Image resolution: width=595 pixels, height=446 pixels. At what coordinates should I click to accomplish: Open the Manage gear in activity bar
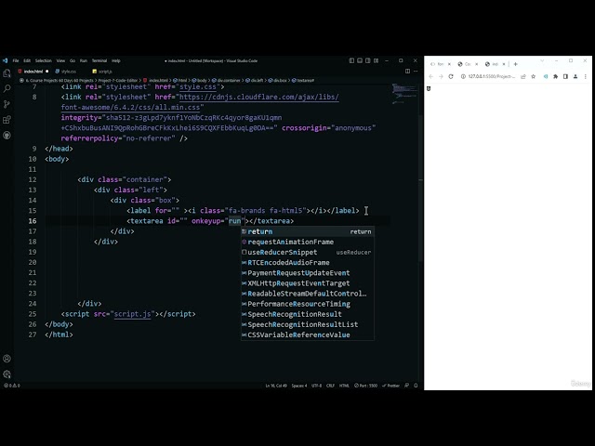7,374
